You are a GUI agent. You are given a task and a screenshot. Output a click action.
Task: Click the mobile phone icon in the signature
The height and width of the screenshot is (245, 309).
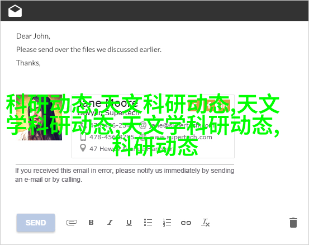pyautogui.click(x=83, y=136)
